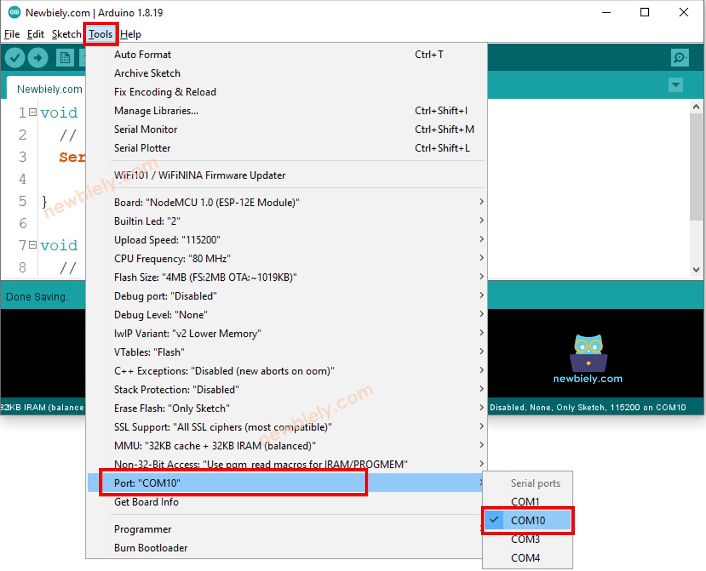Open the Help menu
This screenshot has height=571, width=706.
coord(131,34)
